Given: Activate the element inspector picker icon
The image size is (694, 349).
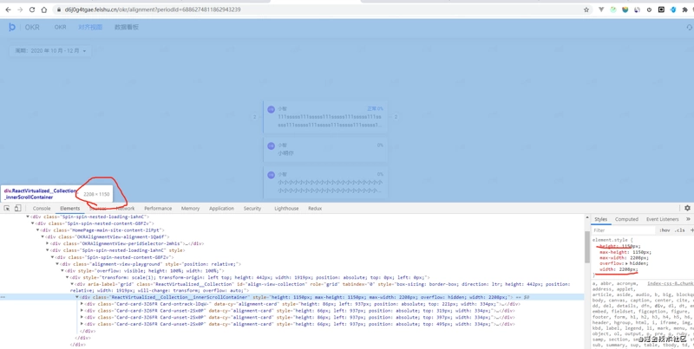Looking at the screenshot, I should [x=7, y=208].
